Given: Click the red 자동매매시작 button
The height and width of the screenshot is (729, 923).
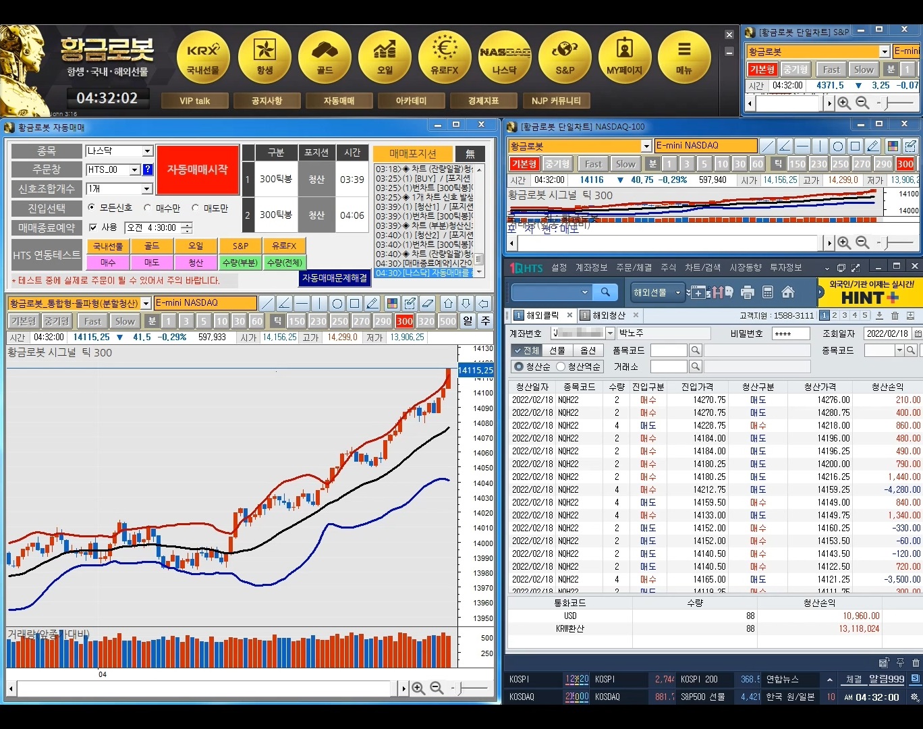Looking at the screenshot, I should tap(198, 170).
